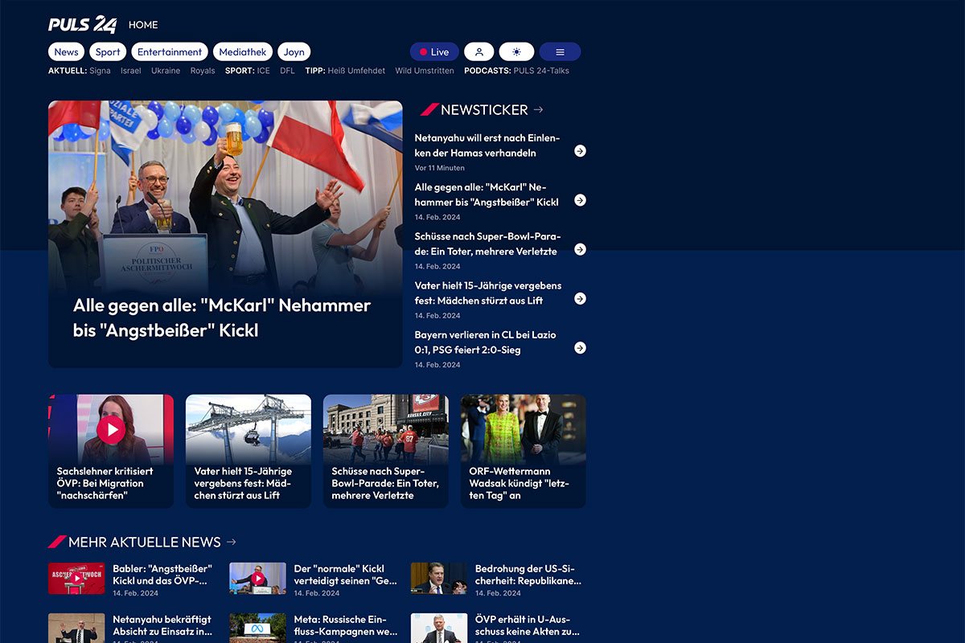Read Bayern verlieren in CL headline
This screenshot has height=643, width=965.
coord(486,342)
